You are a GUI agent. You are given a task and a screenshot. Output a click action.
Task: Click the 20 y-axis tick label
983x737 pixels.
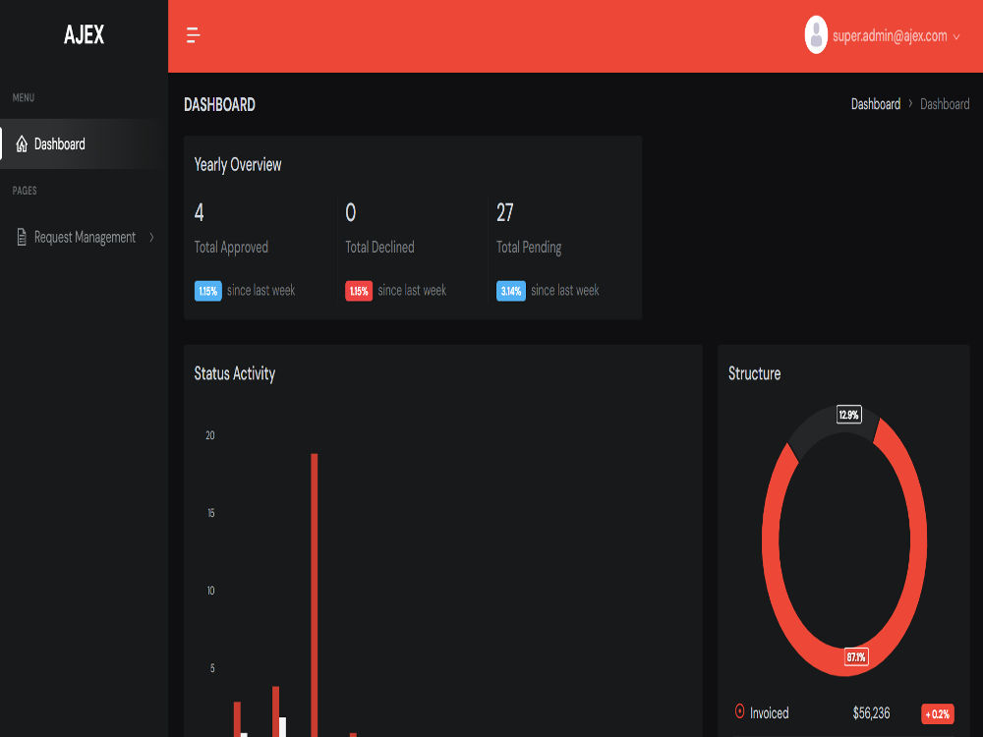210,435
